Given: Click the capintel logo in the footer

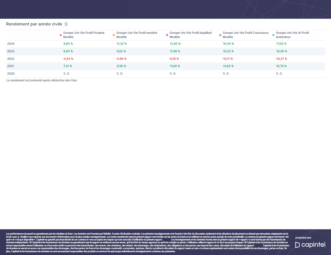Looking at the screenshot, I should (310, 245).
